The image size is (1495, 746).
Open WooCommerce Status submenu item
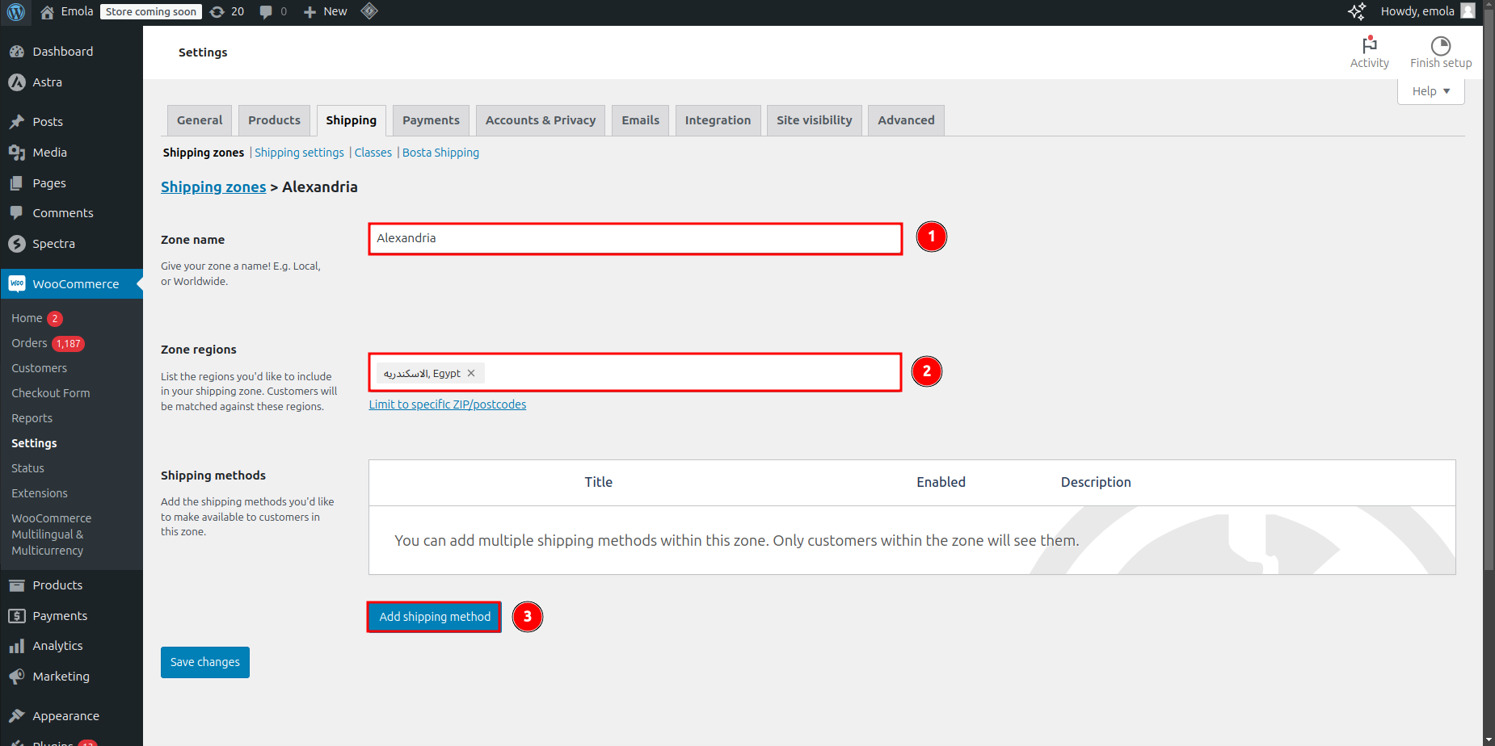click(27, 468)
